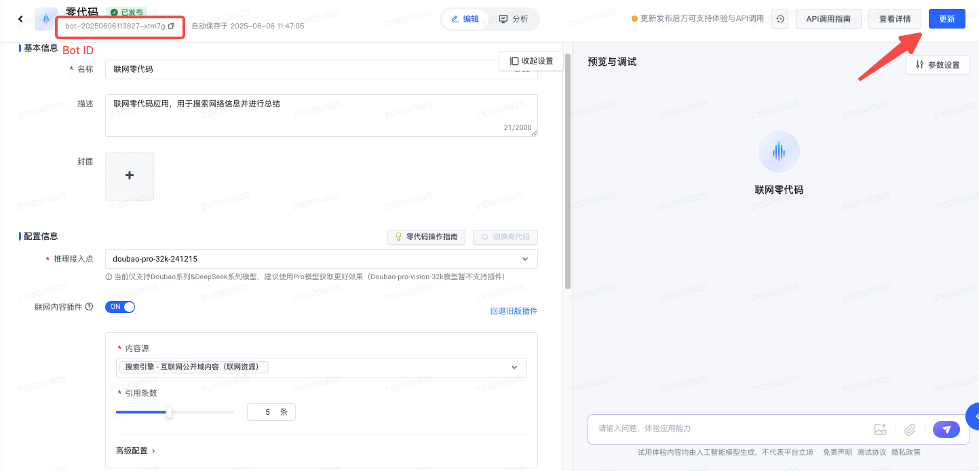Click the plus icon to add cover
This screenshot has height=471, width=979.
(130, 176)
